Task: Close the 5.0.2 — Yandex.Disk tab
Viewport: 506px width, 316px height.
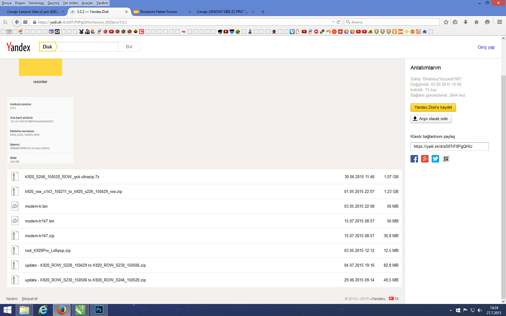Action: [x=126, y=12]
